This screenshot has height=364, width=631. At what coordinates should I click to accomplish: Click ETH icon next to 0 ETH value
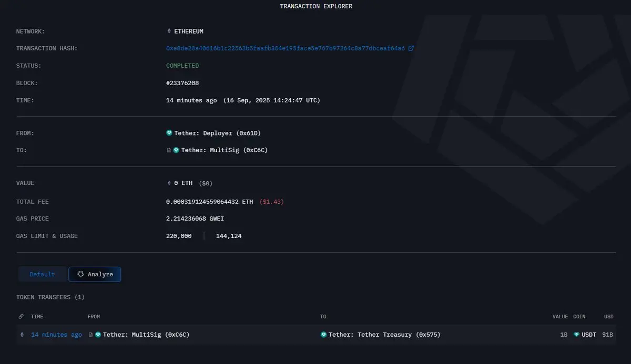(169, 183)
